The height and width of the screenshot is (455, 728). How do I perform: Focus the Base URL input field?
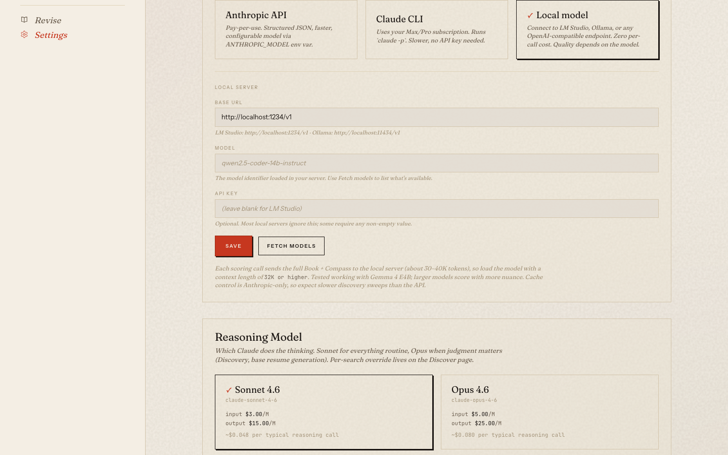437,117
